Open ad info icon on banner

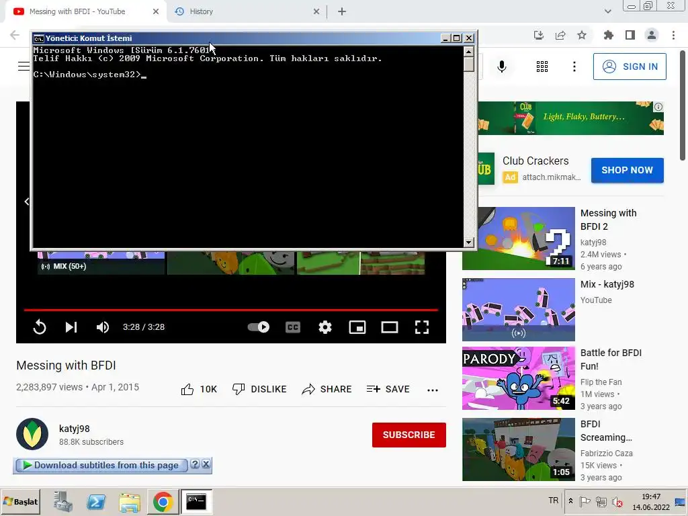658,107
